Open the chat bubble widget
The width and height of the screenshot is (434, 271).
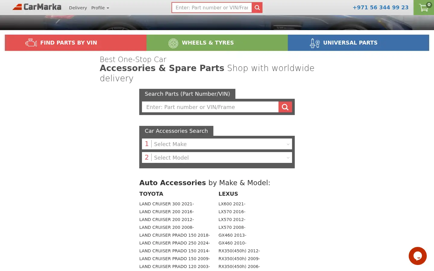pyautogui.click(x=418, y=256)
